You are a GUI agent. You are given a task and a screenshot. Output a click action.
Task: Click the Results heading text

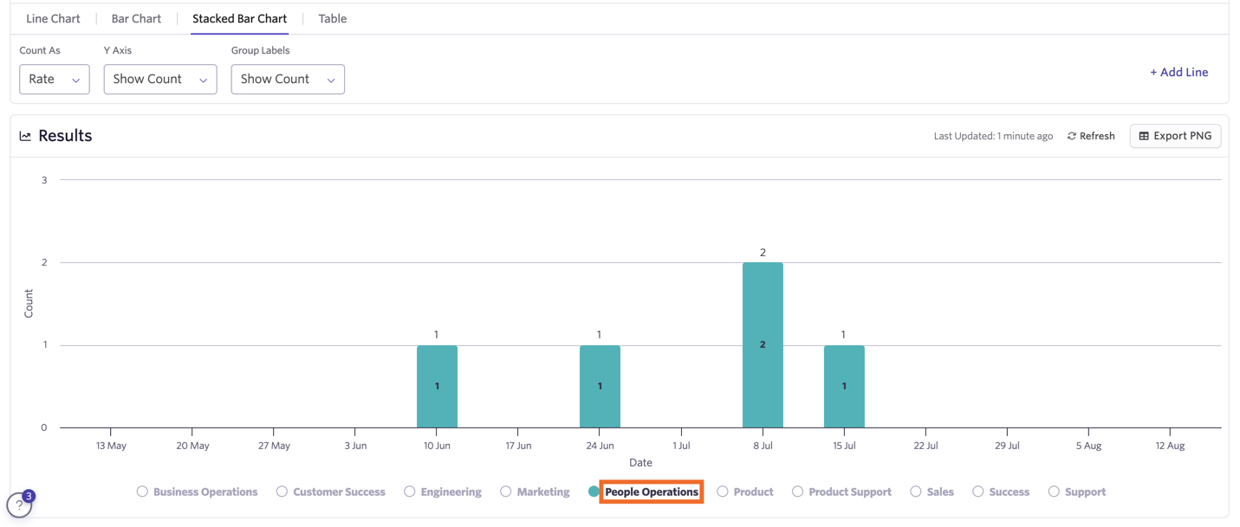(x=65, y=136)
